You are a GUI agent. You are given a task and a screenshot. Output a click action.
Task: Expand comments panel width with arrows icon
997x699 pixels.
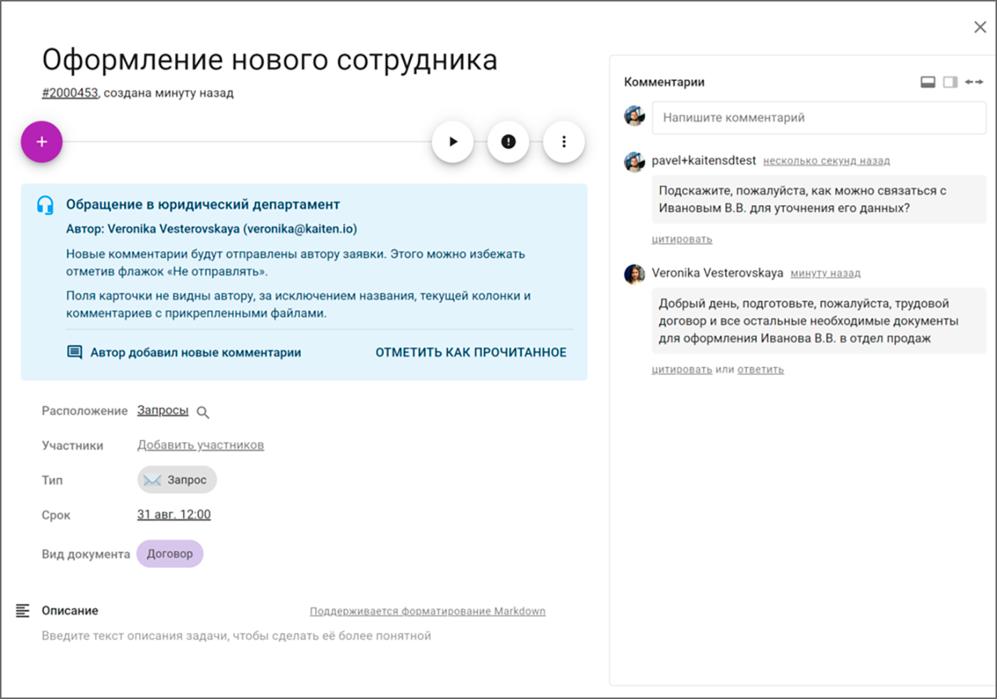[x=973, y=82]
